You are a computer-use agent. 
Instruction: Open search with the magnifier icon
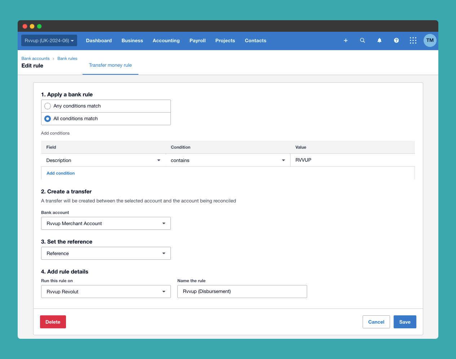coord(362,40)
